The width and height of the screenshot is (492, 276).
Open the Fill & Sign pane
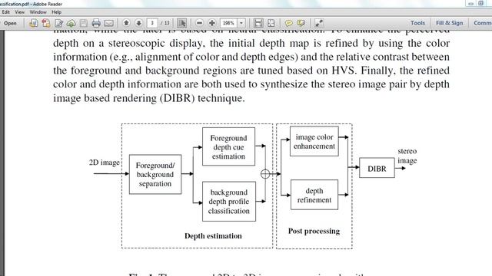pyautogui.click(x=449, y=23)
